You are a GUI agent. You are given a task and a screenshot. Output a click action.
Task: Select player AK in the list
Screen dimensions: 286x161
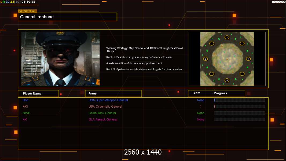coord(25,119)
